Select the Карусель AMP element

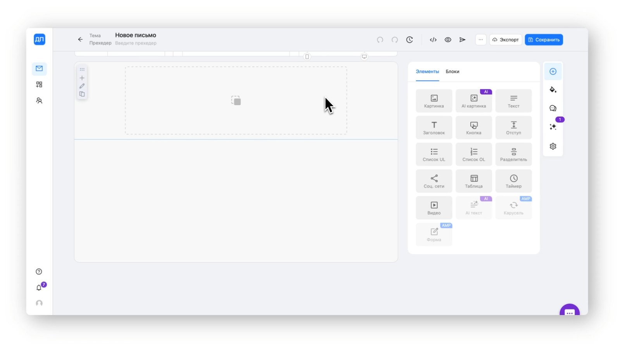(x=513, y=208)
